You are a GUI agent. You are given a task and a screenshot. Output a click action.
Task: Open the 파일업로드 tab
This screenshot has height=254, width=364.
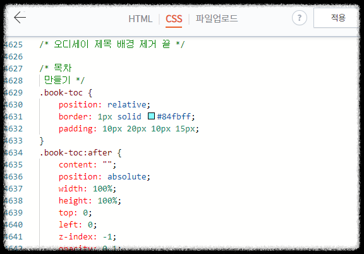216,18
